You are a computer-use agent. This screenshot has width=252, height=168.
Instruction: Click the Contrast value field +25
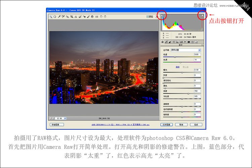click(197, 96)
